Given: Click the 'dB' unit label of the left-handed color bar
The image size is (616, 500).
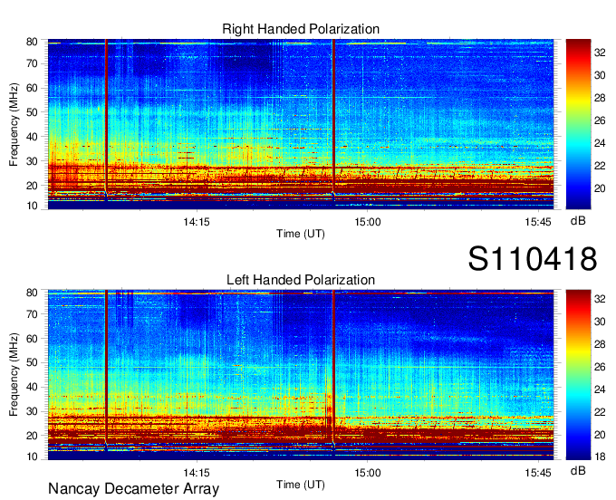Looking at the screenshot, I should point(578,471).
